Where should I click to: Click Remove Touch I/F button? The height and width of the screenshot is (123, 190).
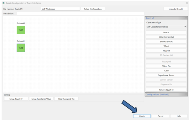coord(166,90)
